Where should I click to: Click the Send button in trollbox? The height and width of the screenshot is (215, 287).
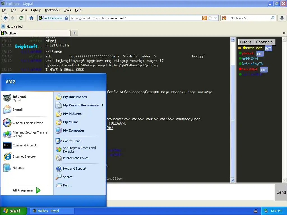coord(281,192)
